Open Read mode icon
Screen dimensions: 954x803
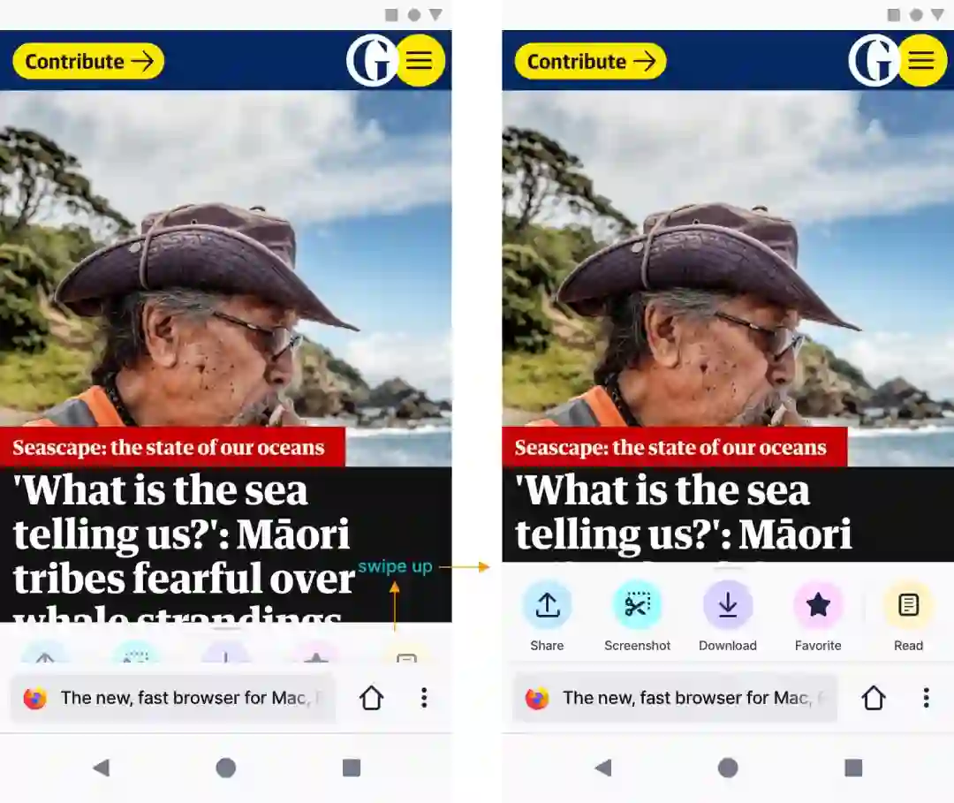coord(908,605)
